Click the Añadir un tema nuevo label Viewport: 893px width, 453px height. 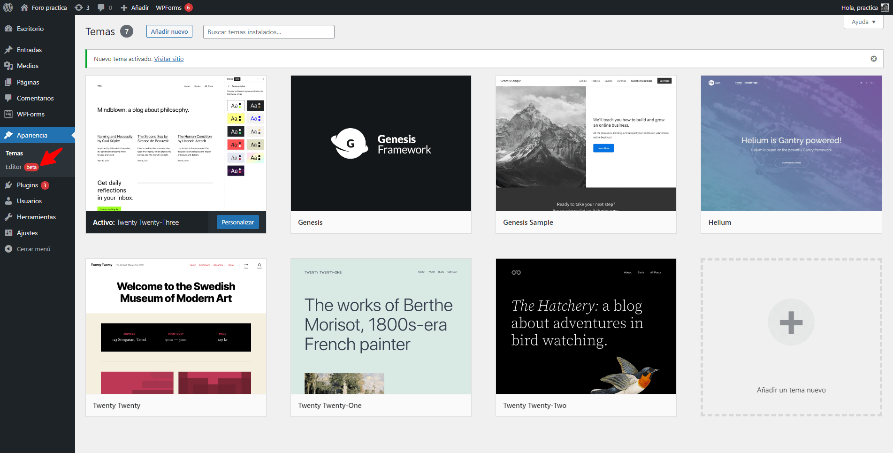point(791,390)
